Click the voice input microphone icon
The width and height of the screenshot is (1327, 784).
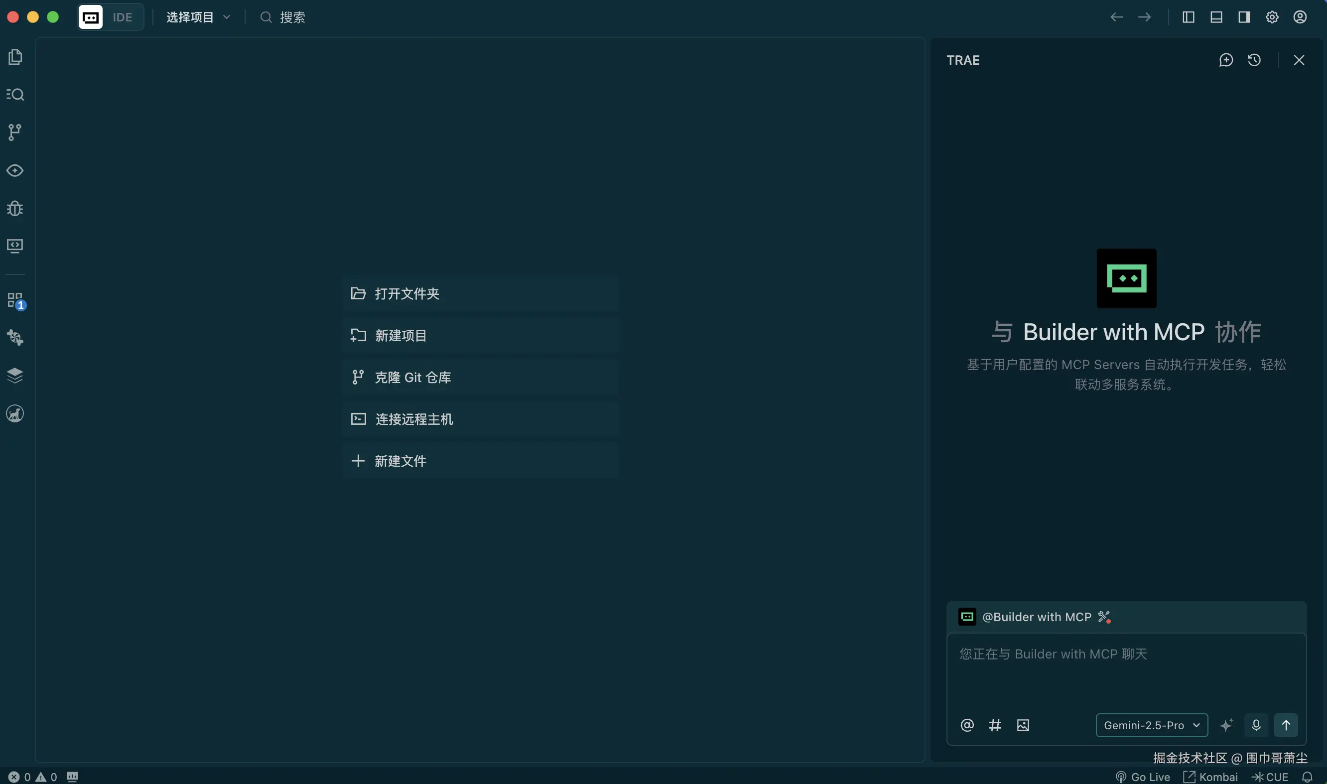[1256, 725]
